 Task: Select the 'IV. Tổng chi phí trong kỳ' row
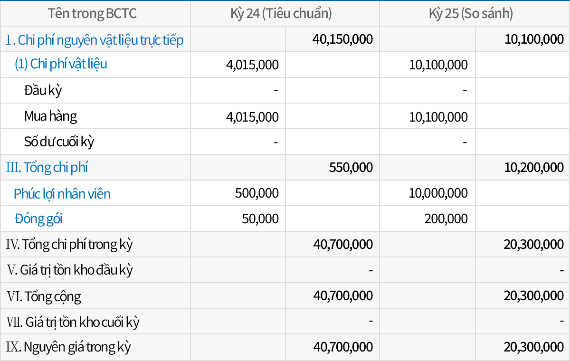[x=69, y=245]
